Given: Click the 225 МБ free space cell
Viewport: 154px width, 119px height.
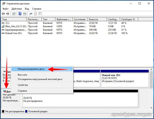Looking at the screenshot, I should (112, 30).
